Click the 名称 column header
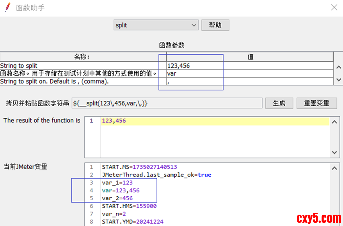The height and width of the screenshot is (226, 343). [82, 57]
